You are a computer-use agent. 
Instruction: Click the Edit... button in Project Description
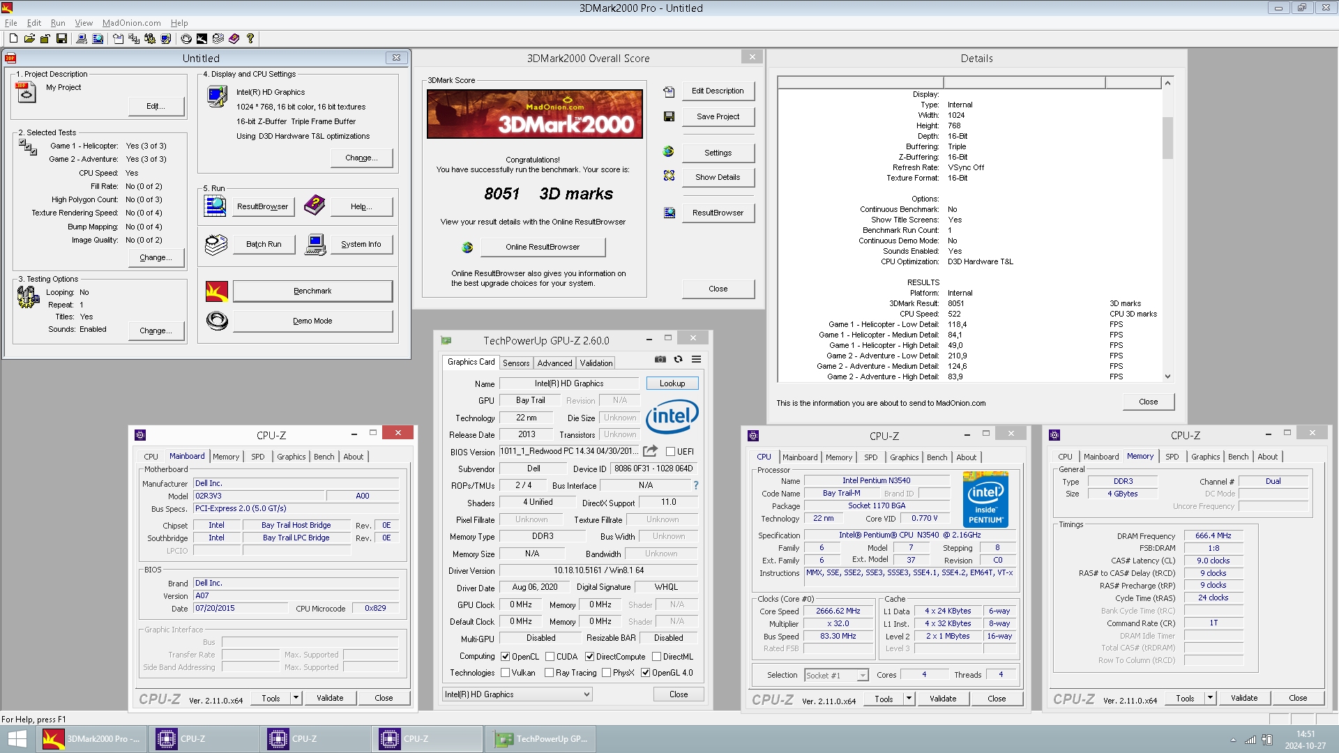tap(156, 107)
